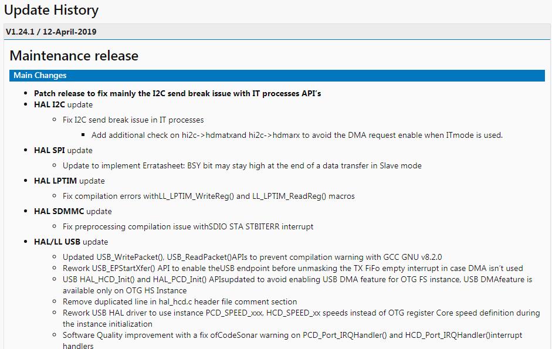Collapse the V1.24.1 / 12-April-2019 section header

coord(277,32)
